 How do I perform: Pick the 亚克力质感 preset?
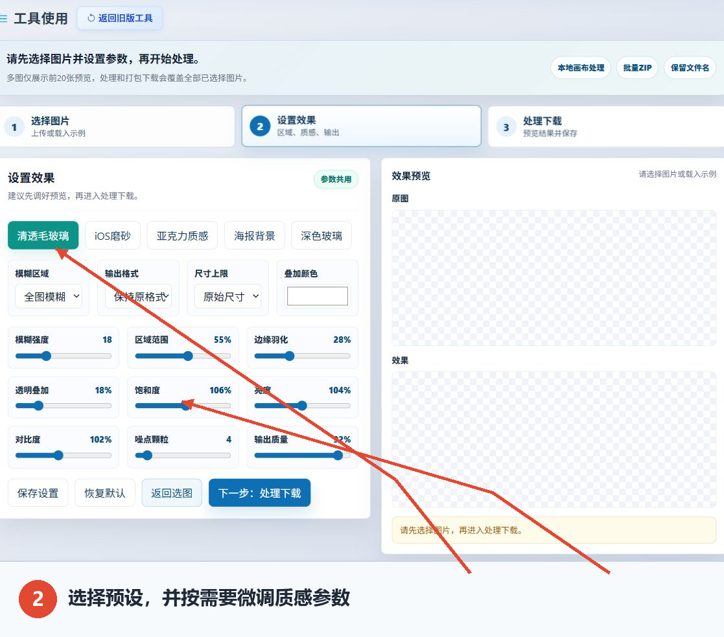click(182, 235)
